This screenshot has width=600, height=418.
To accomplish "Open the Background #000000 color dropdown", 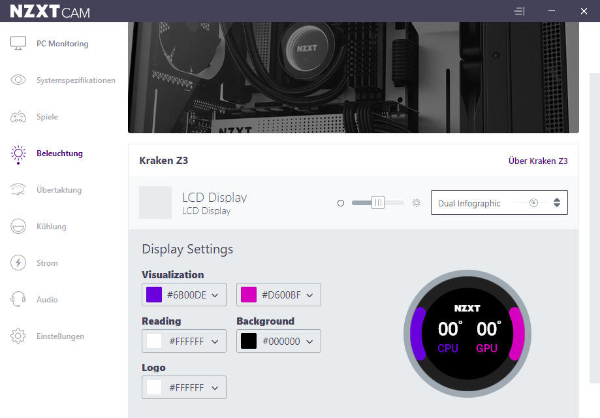I will point(279,341).
